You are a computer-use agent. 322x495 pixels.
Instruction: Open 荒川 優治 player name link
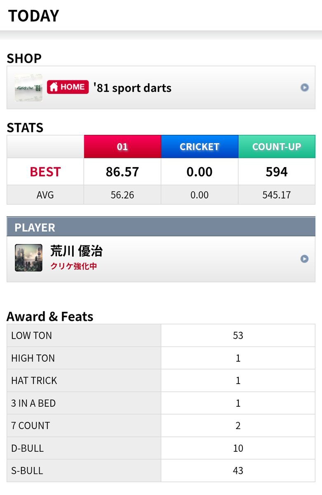click(x=76, y=251)
